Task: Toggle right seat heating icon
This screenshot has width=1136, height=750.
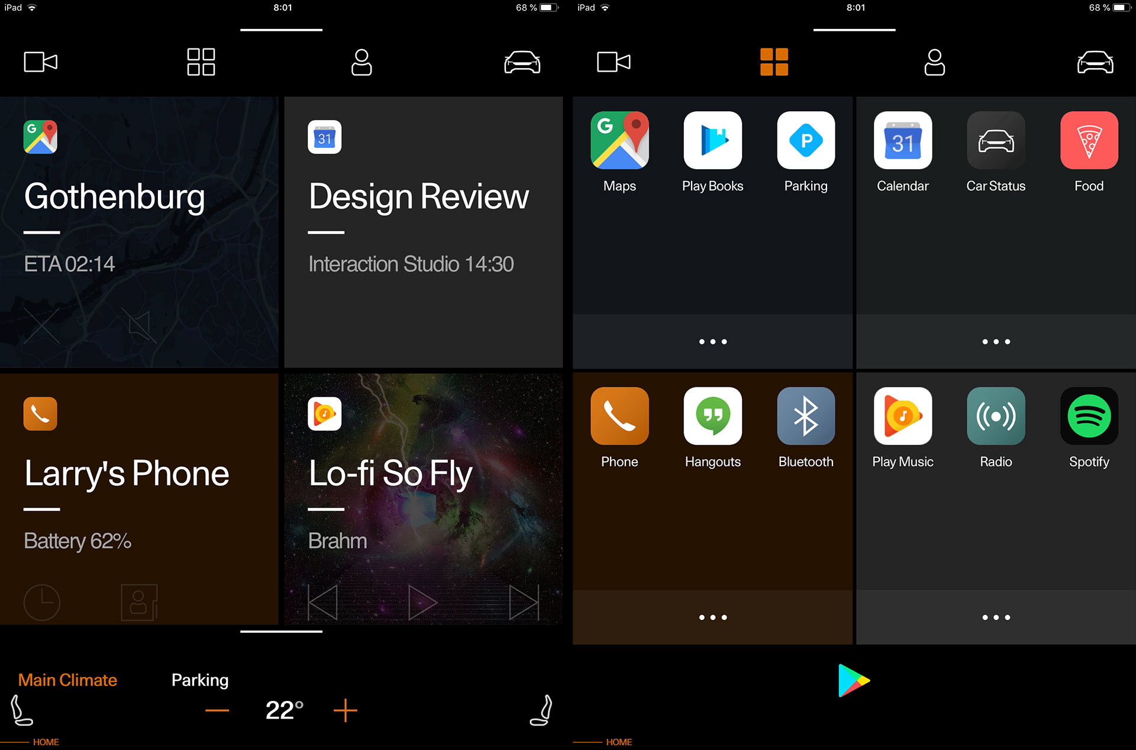Action: point(541,710)
